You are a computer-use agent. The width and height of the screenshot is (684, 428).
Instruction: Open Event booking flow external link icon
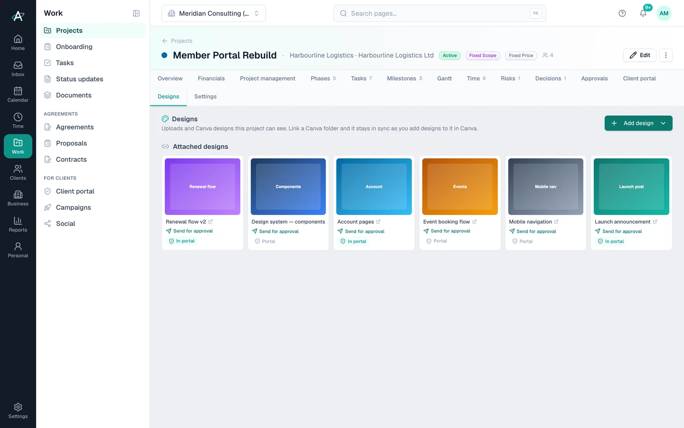point(474,222)
